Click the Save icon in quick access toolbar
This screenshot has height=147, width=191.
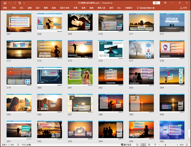tap(5, 3)
